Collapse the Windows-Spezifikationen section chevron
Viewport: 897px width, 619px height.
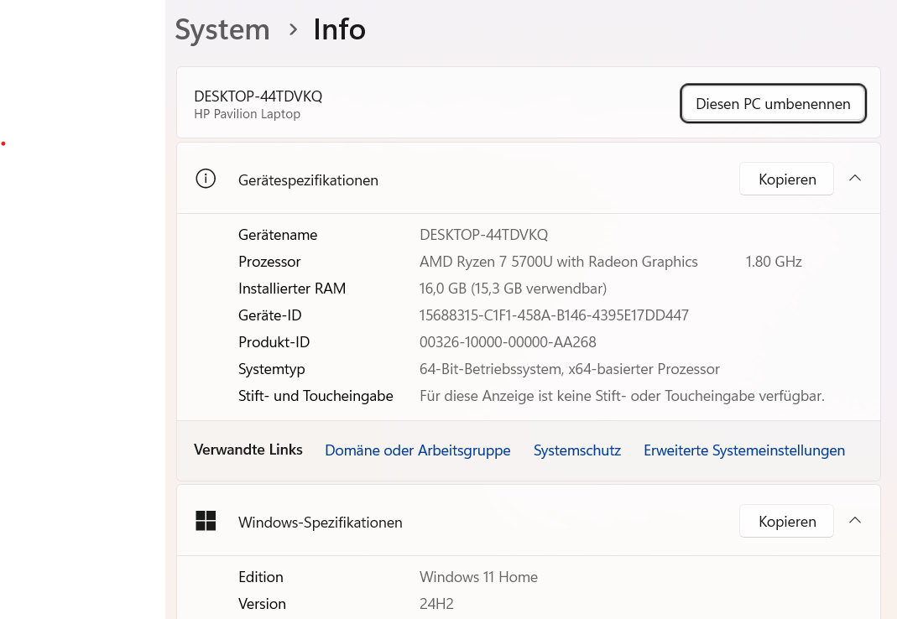pyautogui.click(x=855, y=520)
